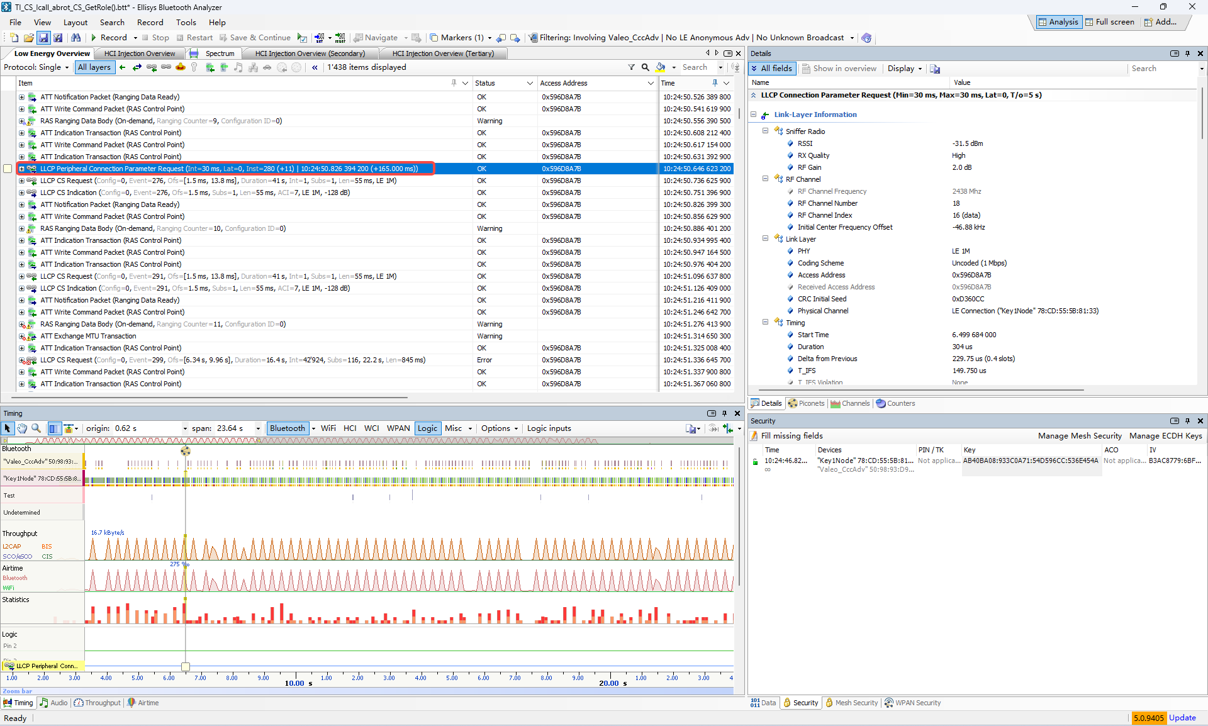Click the Zoom bar under the timeline
The height and width of the screenshot is (726, 1208).
(368, 691)
